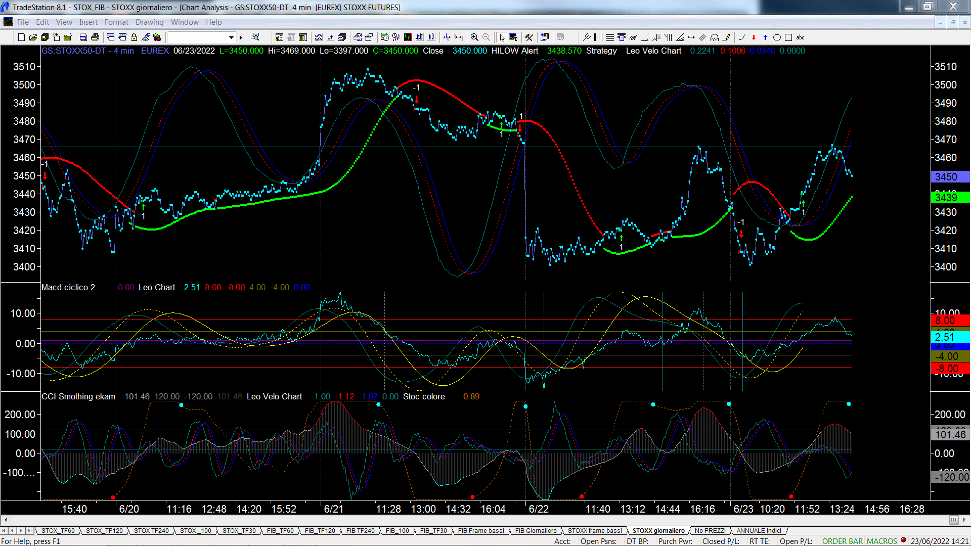
Task: Click the red 8.00 MACD level marker
Action: 950,321
